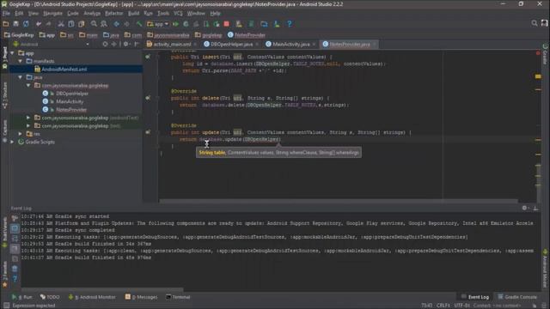Screen dimensions: 550x309
Task: Click the Paste toolbar icon
Action: 82,24
